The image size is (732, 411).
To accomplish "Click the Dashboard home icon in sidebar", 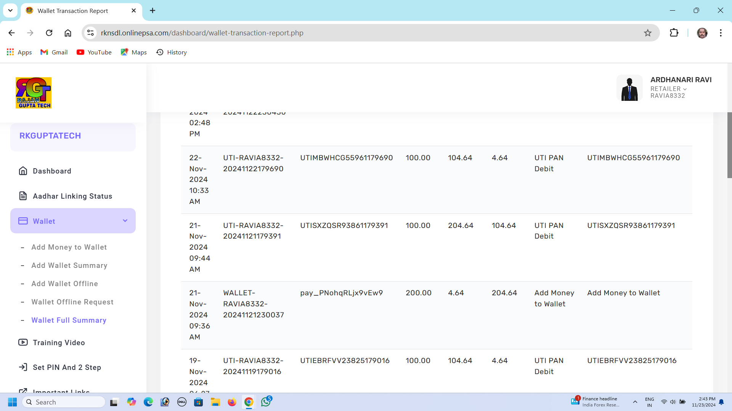I will (23, 171).
